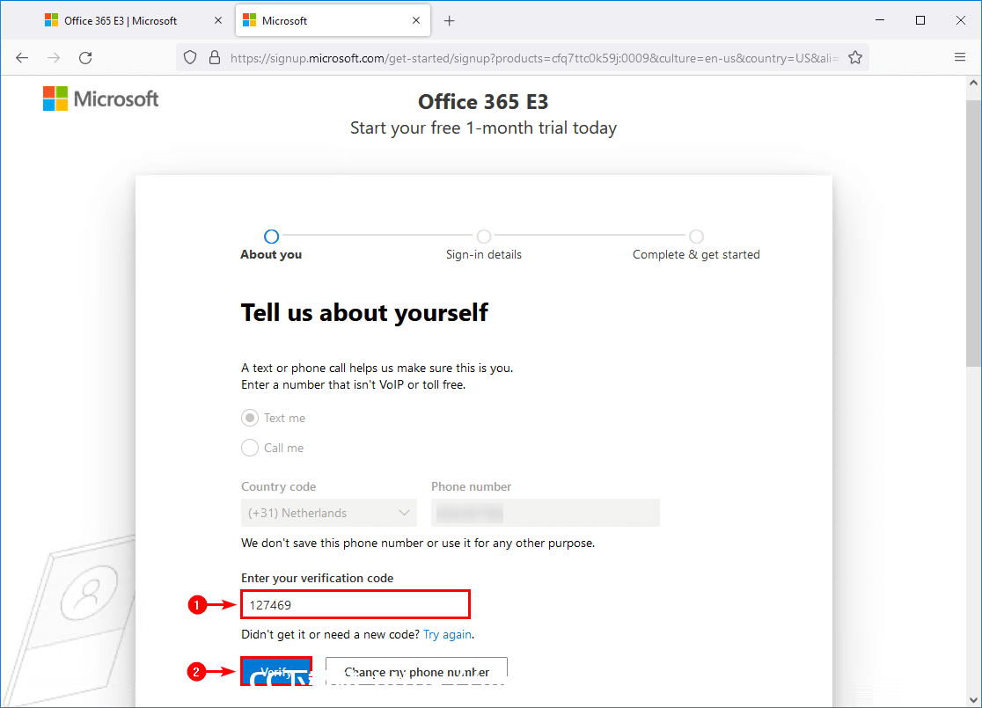982x708 pixels.
Task: Click Complete & get started step circle
Action: (696, 236)
